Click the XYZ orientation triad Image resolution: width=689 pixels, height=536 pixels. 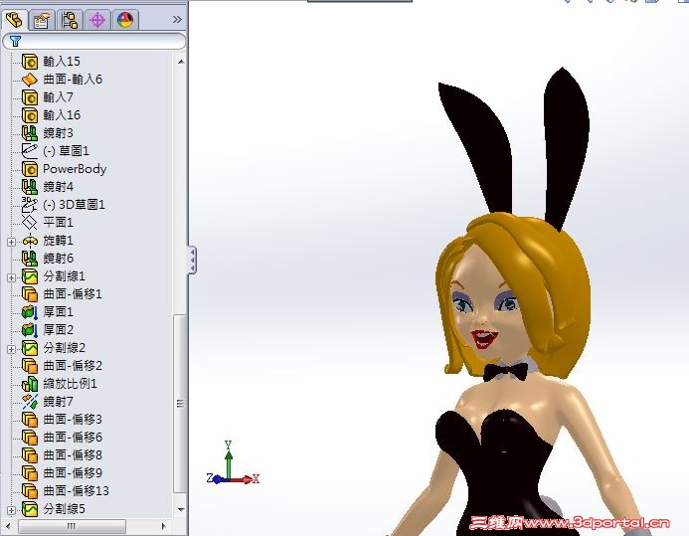233,464
